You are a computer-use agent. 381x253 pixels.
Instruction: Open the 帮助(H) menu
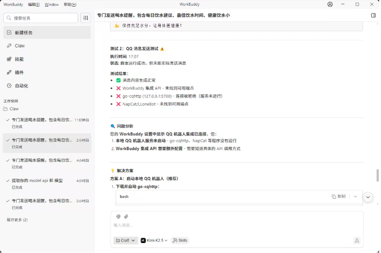[70, 4]
